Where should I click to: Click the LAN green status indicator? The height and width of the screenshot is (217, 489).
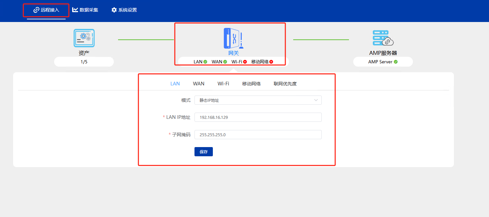pos(205,62)
